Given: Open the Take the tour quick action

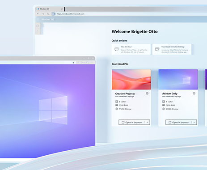Looking at the screenshot, I should pyautogui.click(x=131, y=49).
